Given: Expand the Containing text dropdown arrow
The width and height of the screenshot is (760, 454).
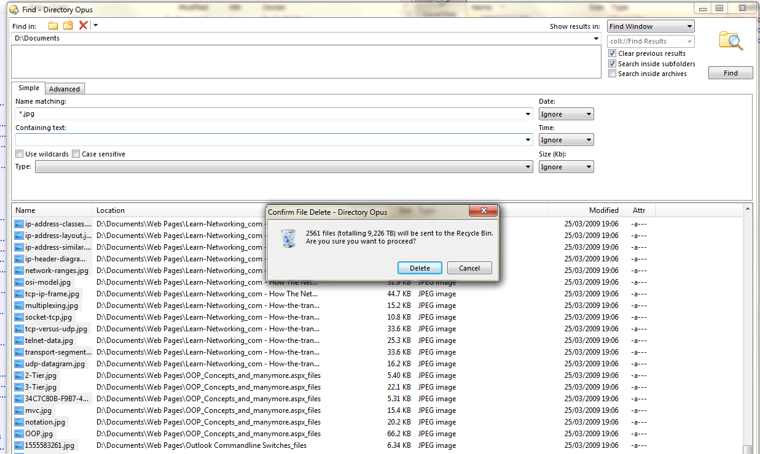Looking at the screenshot, I should click(528, 140).
